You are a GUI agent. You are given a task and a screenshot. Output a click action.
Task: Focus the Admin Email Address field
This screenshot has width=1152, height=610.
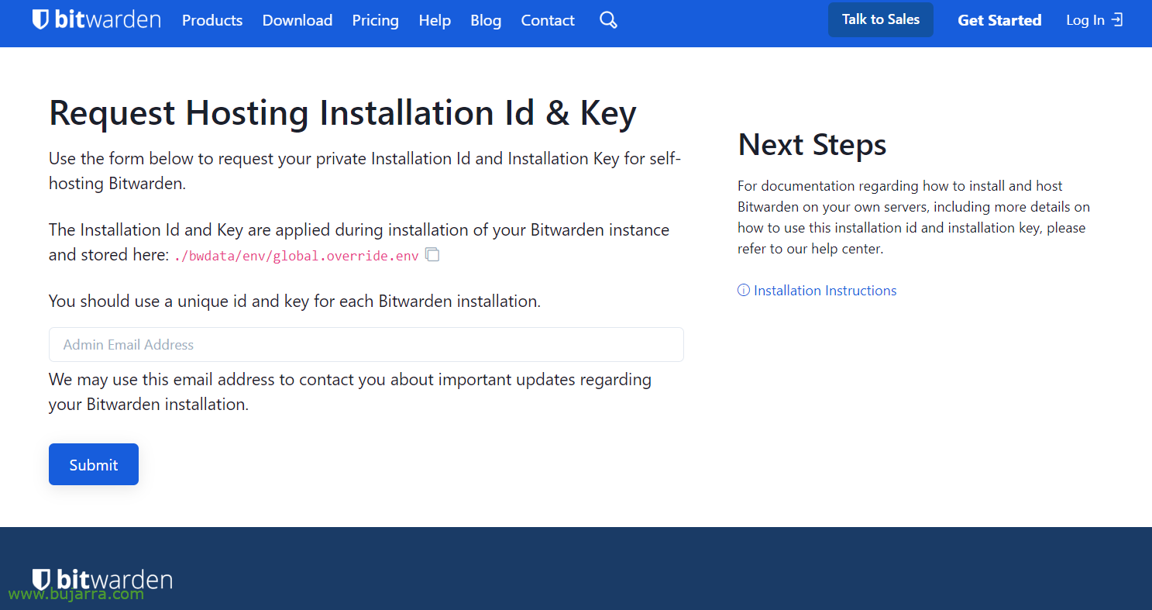pyautogui.click(x=366, y=344)
